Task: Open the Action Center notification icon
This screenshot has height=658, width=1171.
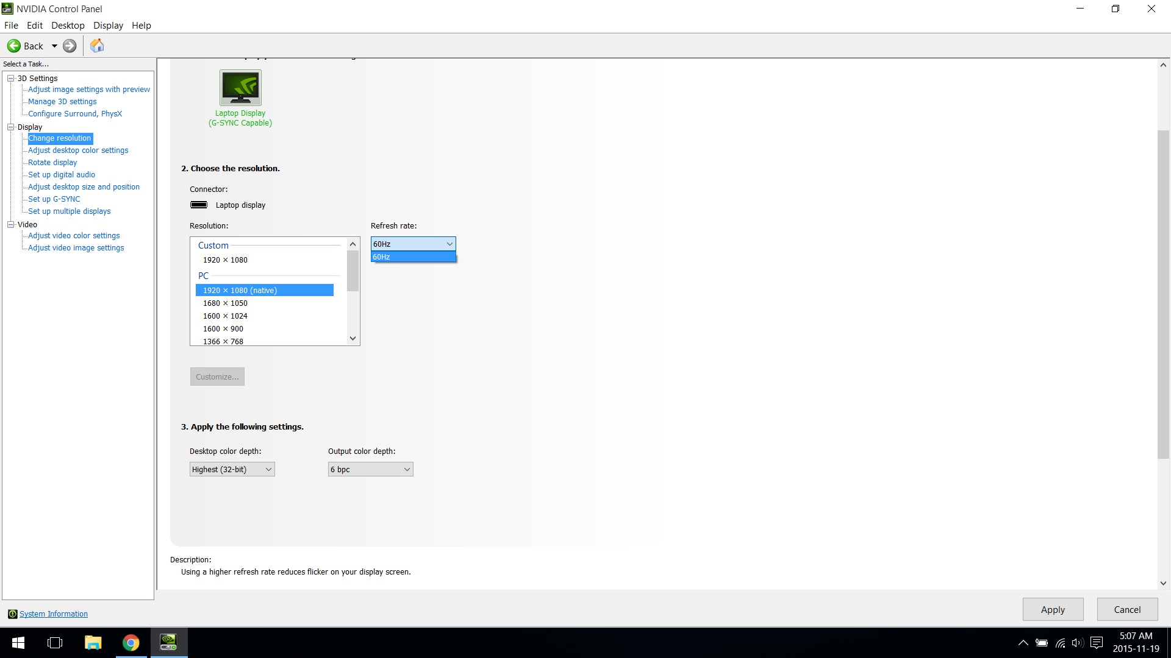Action: (x=1097, y=643)
